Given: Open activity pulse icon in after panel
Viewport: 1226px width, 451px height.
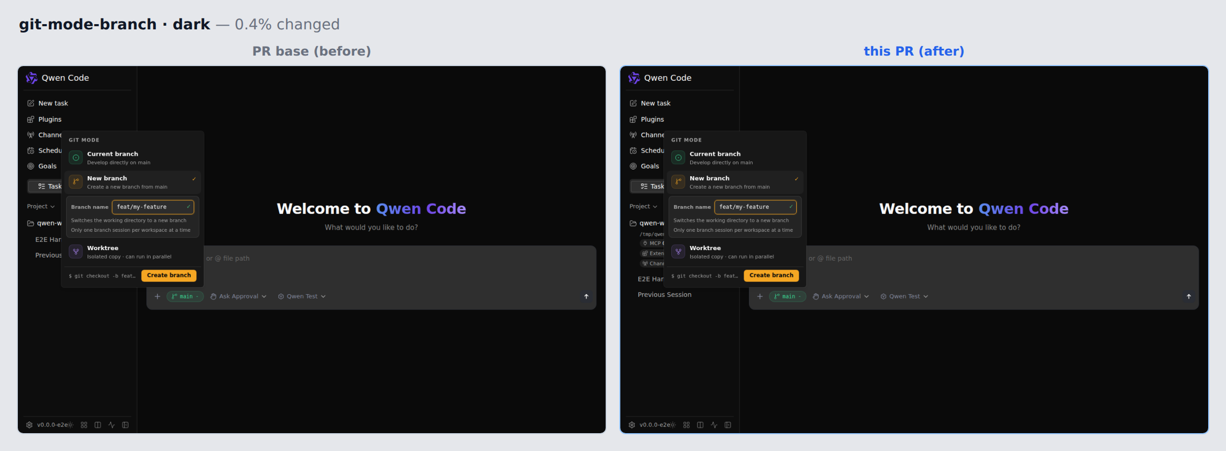Looking at the screenshot, I should [714, 425].
